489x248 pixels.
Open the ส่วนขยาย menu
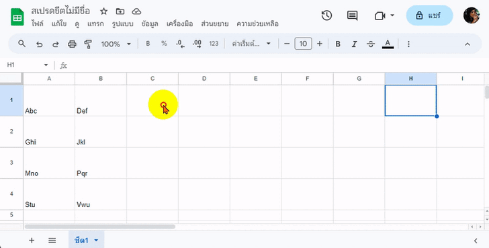coord(214,24)
